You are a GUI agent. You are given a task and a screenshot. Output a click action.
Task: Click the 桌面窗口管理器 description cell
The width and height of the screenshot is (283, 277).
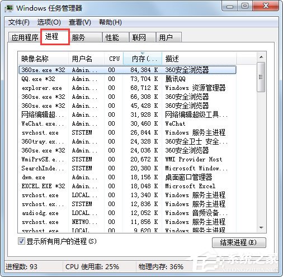click(x=188, y=177)
